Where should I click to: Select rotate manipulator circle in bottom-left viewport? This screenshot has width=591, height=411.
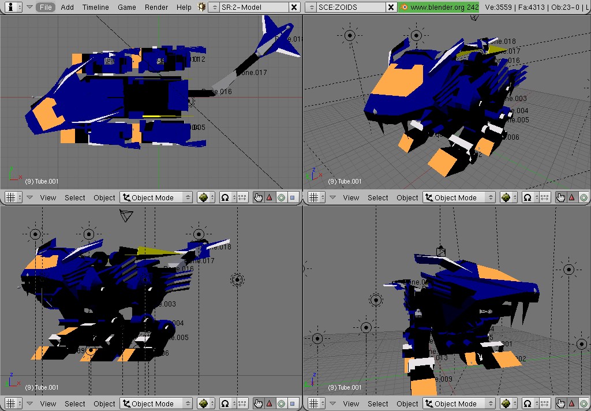point(281,404)
